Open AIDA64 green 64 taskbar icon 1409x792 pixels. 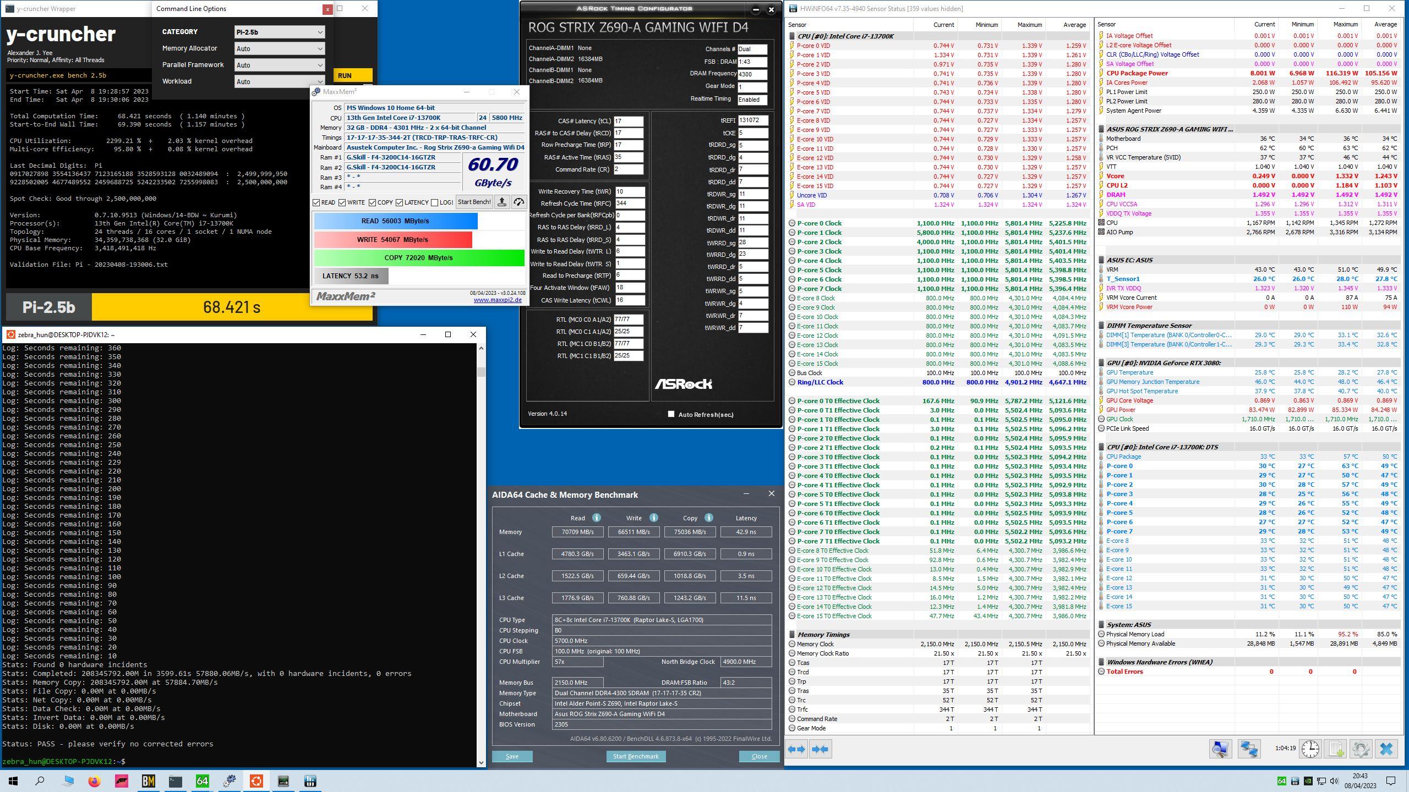coord(203,780)
